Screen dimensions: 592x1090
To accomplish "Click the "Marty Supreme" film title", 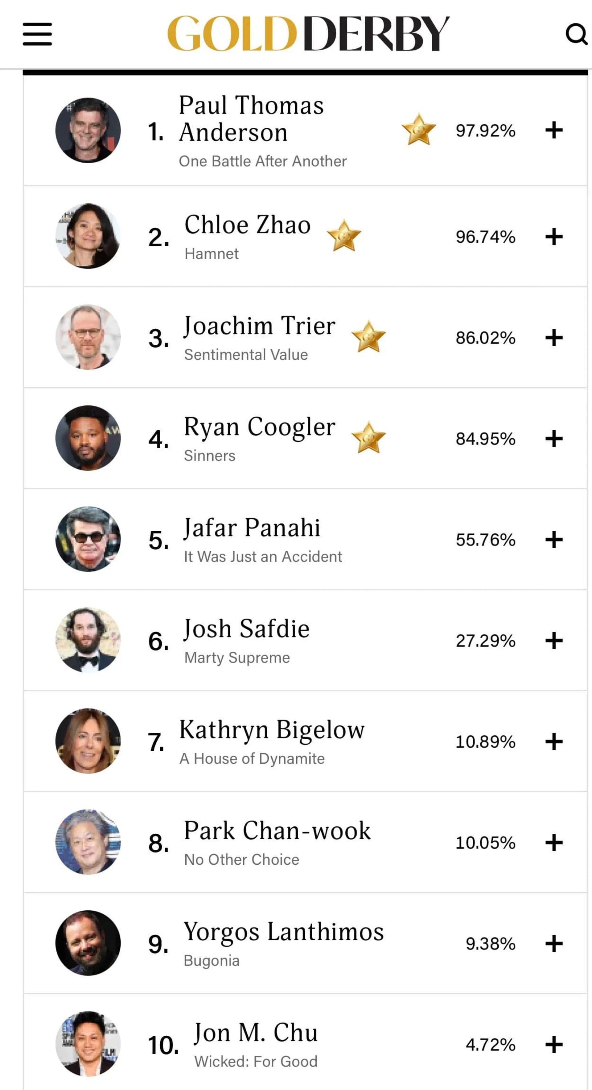I will pos(237,658).
